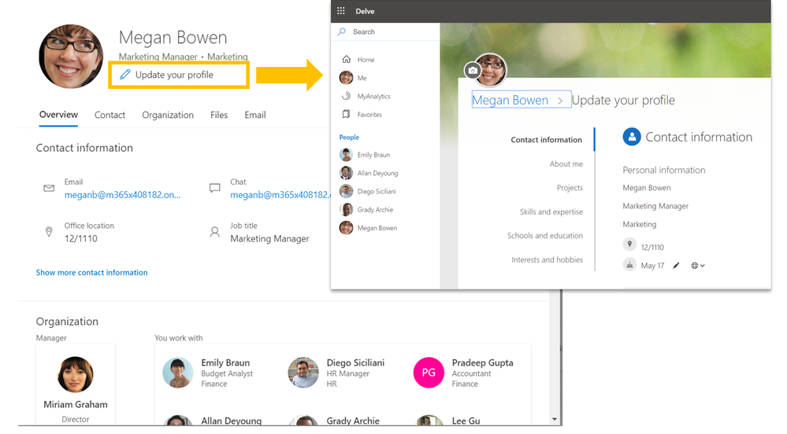Click the birthday cake icon beside May 17

[x=629, y=264]
